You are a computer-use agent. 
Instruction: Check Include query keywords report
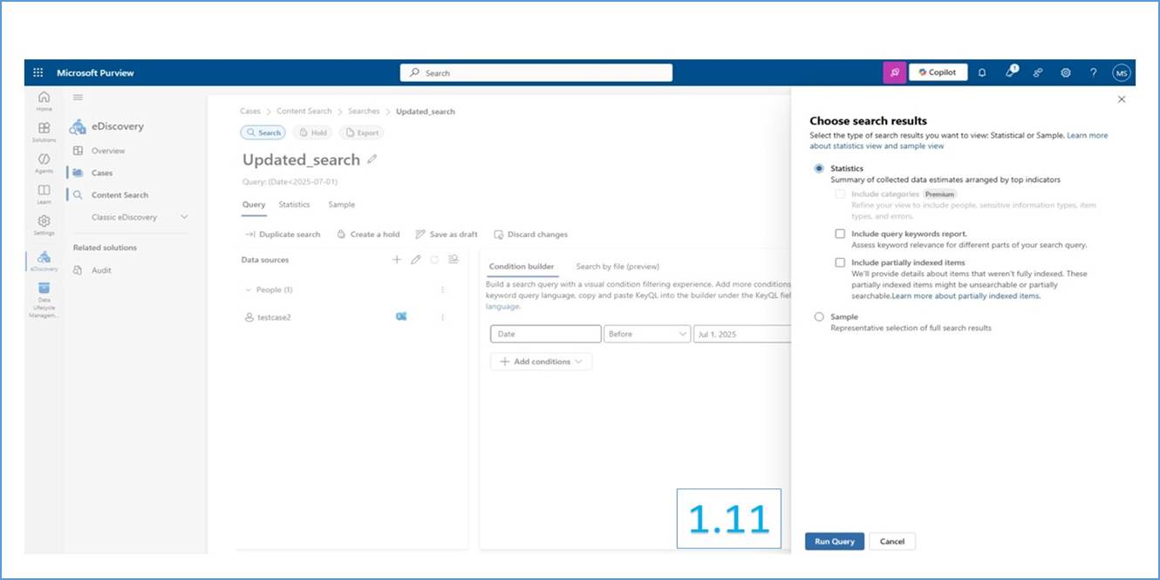coord(840,234)
